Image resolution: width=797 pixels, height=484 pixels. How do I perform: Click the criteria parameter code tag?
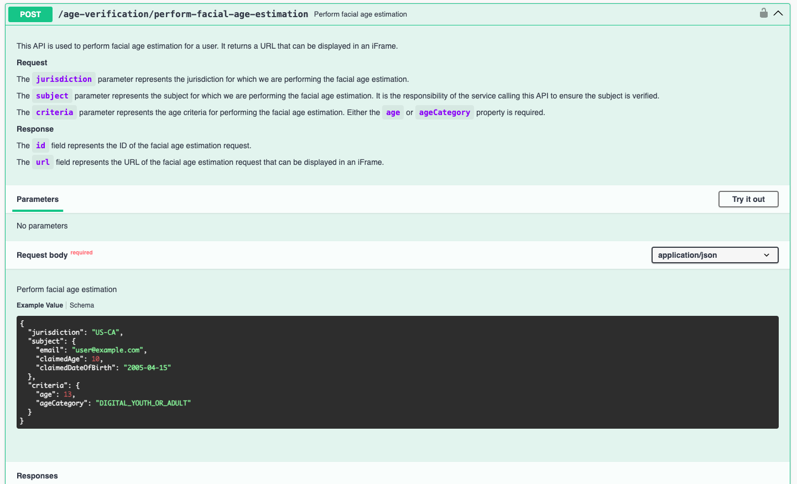click(54, 112)
